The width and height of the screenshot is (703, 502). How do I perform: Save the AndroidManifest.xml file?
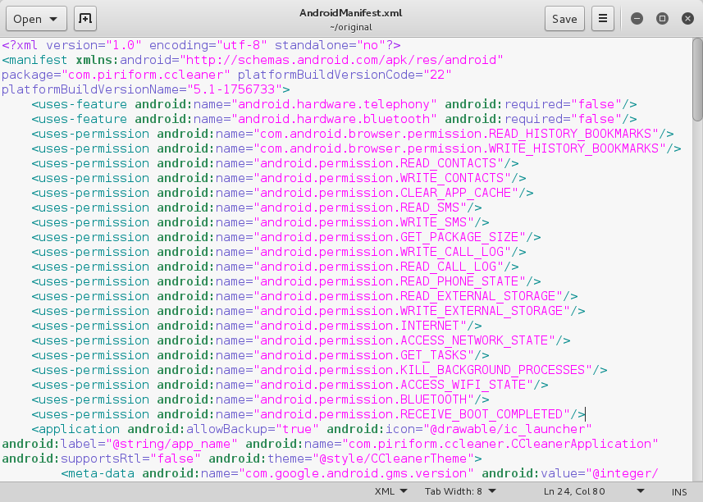tap(564, 19)
